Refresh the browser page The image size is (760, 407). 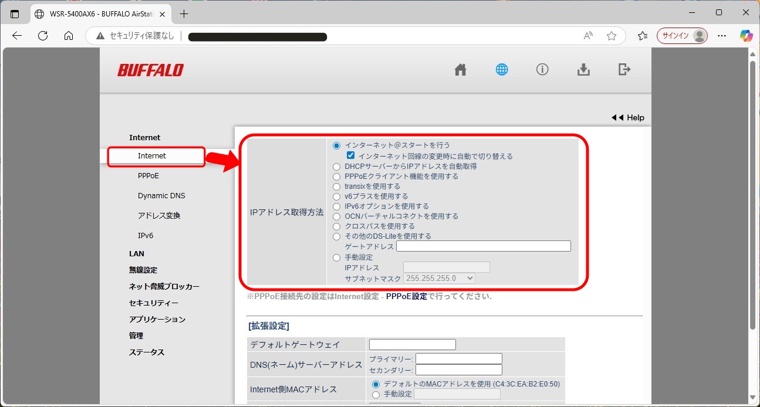43,36
